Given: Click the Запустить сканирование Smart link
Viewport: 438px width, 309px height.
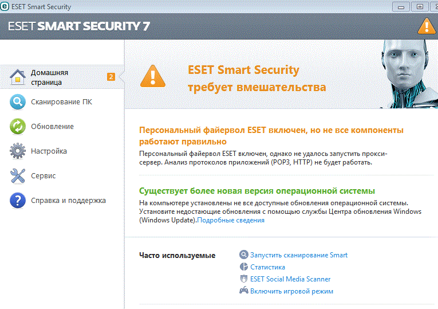Looking at the screenshot, I should click(x=298, y=255).
